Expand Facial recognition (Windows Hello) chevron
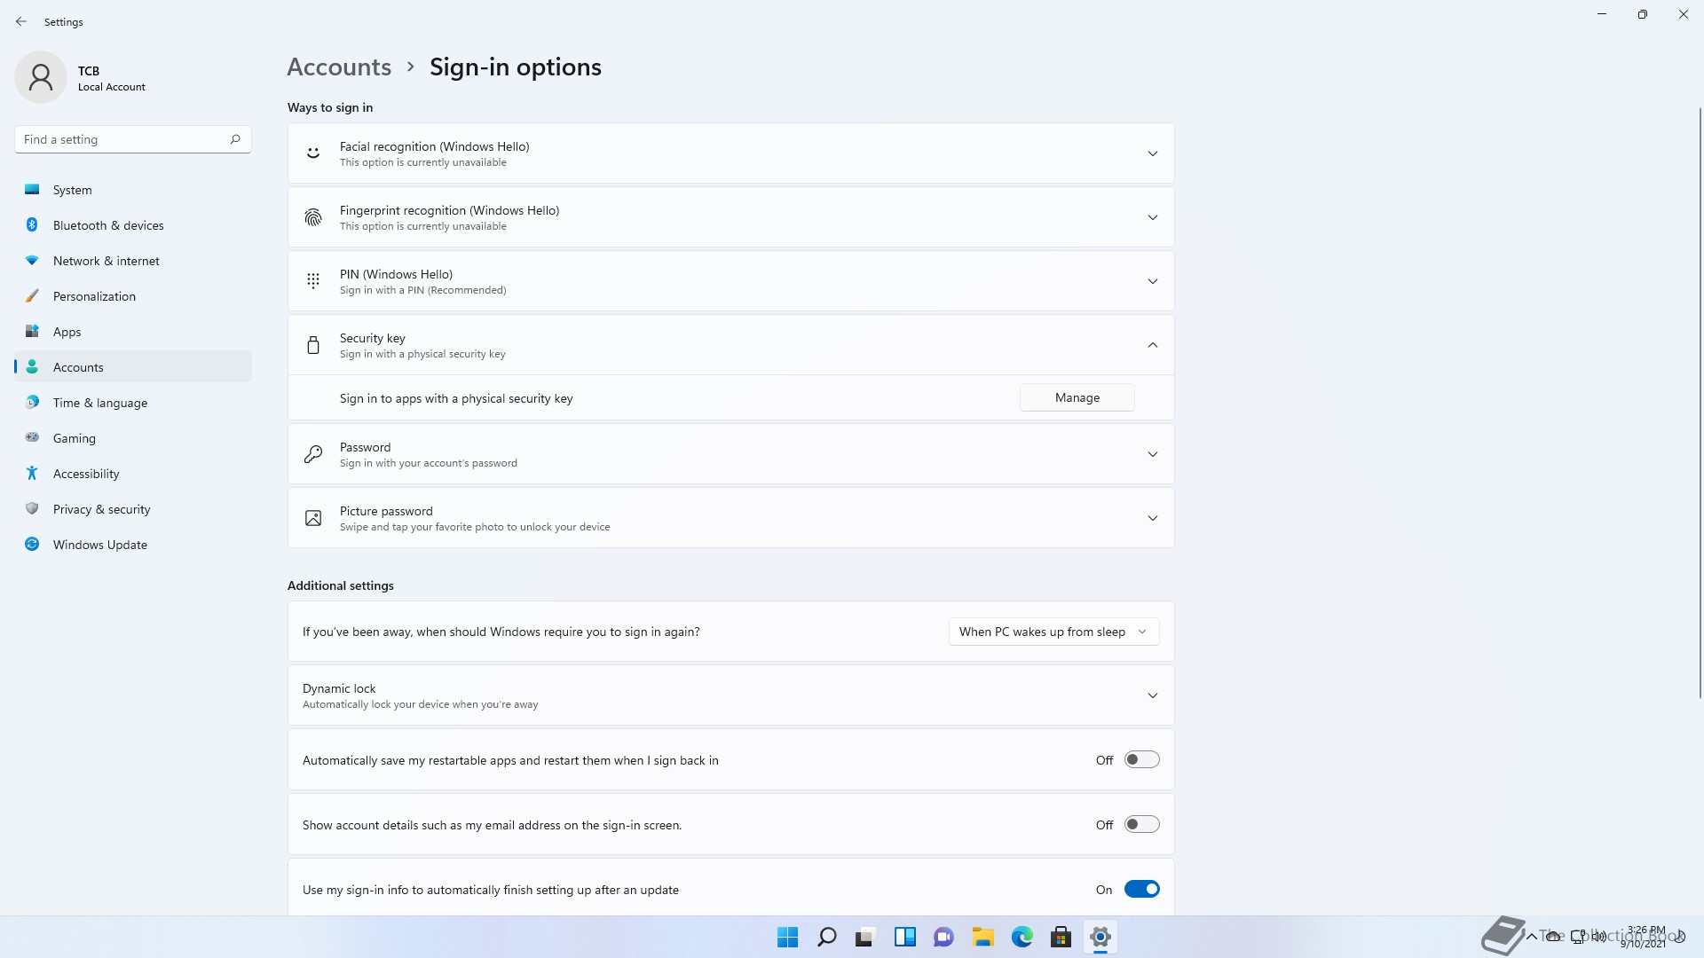The width and height of the screenshot is (1704, 958). point(1152,153)
